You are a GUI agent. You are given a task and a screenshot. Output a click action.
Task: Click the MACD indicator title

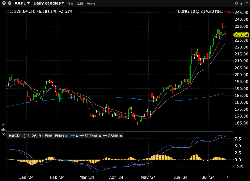(14, 136)
